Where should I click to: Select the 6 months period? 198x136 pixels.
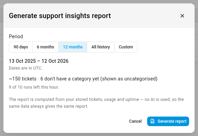pyautogui.click(x=45, y=47)
